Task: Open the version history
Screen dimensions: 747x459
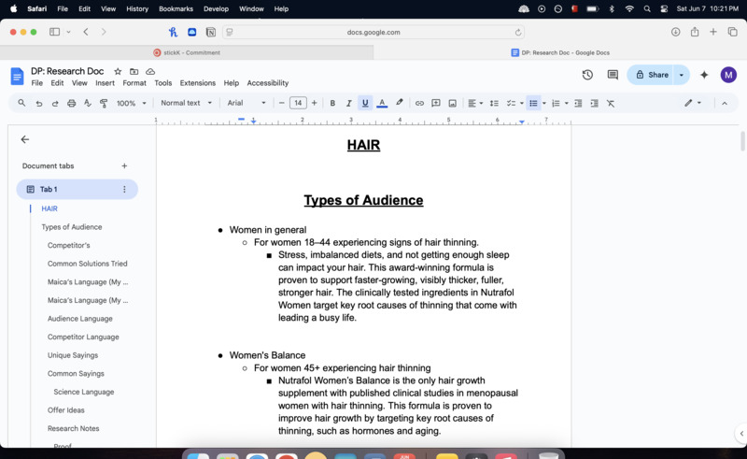Action: point(587,75)
